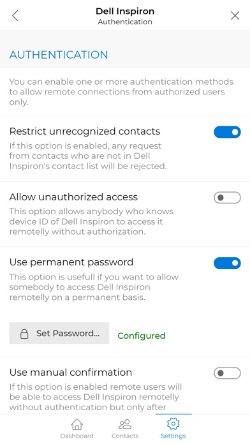Click the green Configured status text
250x444 pixels.
coord(142,336)
